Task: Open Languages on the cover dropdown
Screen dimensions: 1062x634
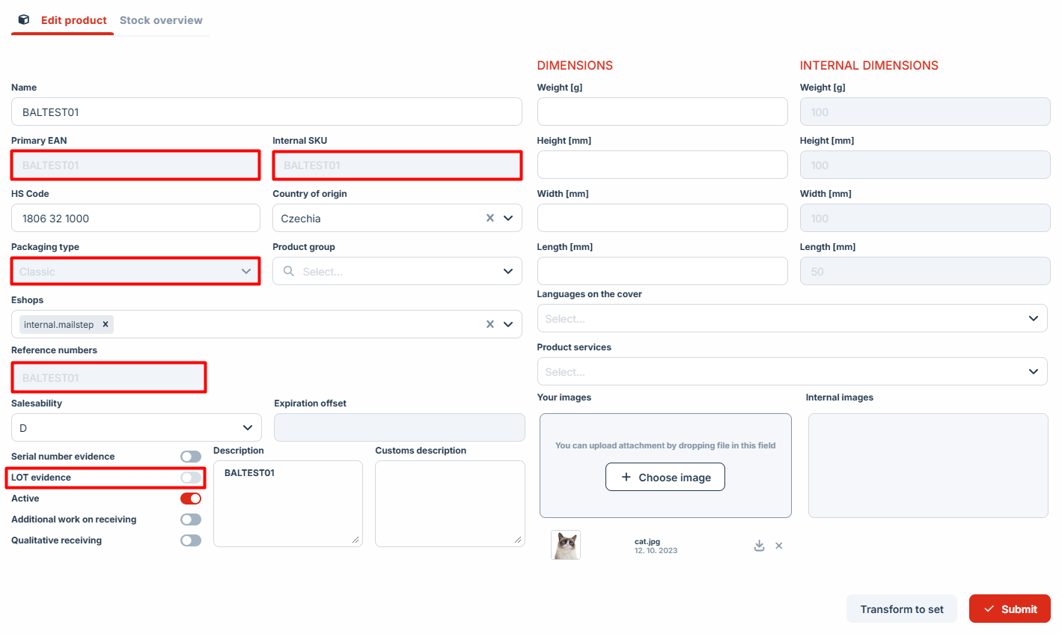Action: pos(1033,318)
